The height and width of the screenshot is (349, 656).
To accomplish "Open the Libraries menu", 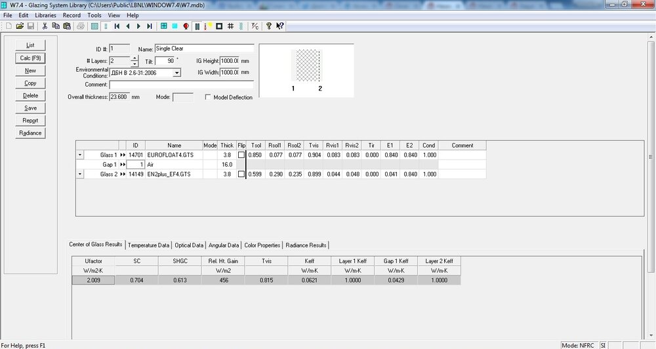I will (46, 15).
